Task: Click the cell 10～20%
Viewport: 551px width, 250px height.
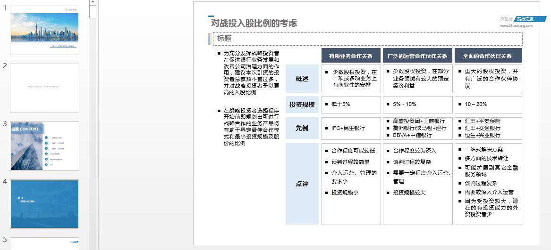Action: click(488, 105)
